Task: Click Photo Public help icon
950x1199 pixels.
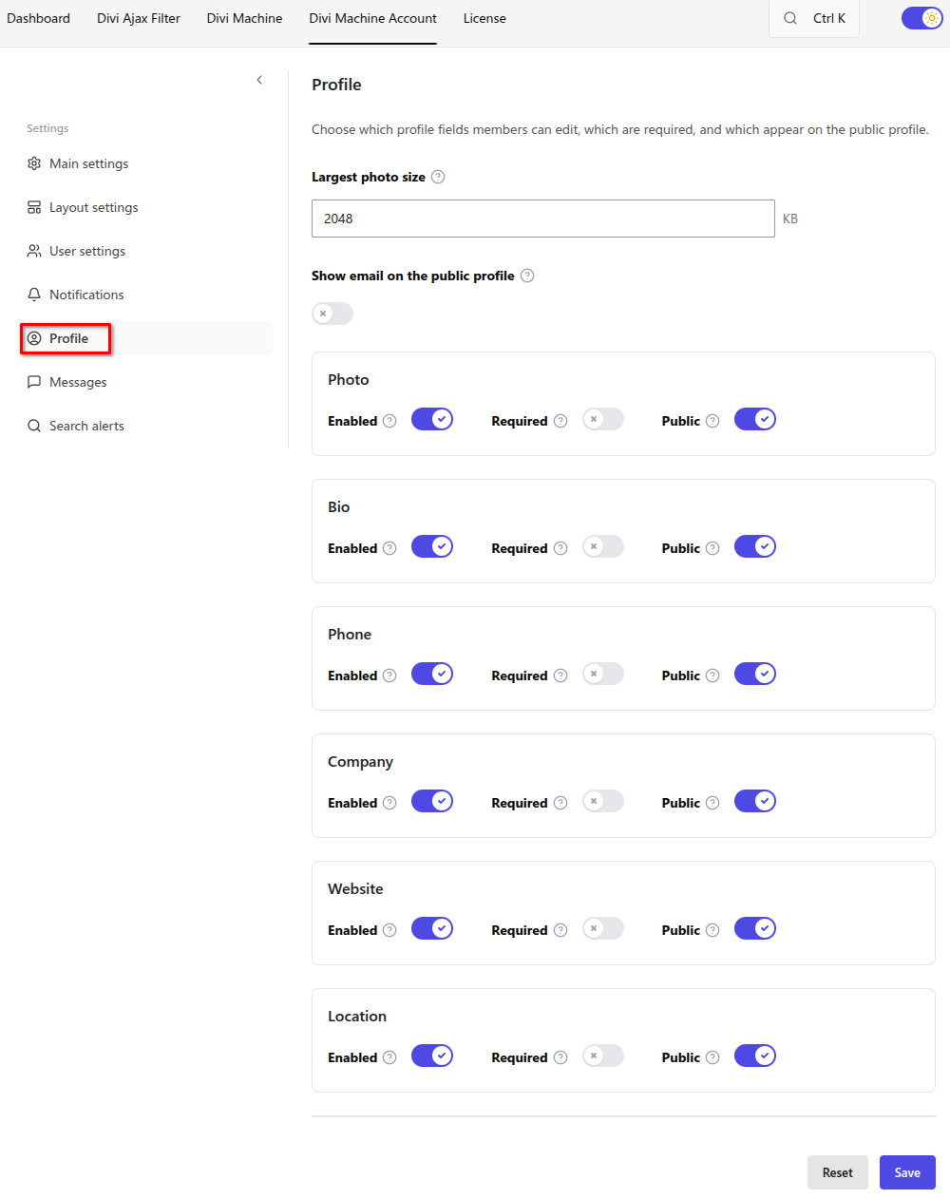Action: tap(712, 421)
